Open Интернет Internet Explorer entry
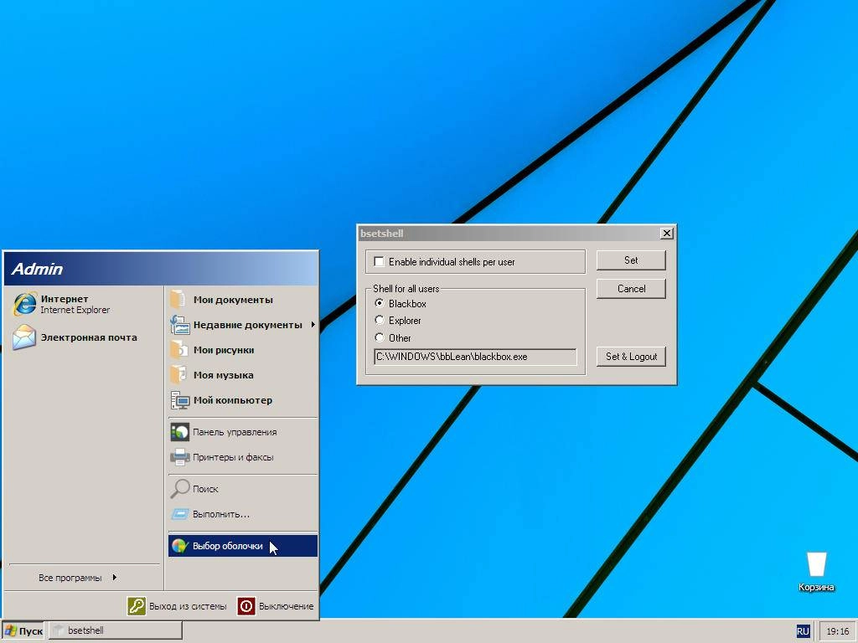Image resolution: width=858 pixels, height=643 pixels. (83, 305)
